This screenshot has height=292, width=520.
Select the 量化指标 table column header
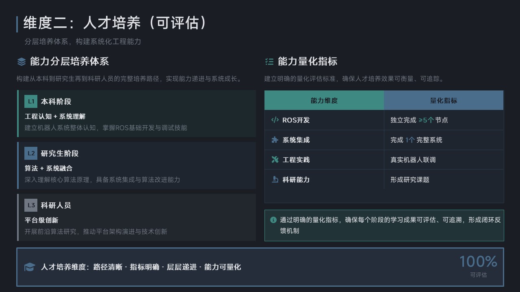pyautogui.click(x=444, y=101)
